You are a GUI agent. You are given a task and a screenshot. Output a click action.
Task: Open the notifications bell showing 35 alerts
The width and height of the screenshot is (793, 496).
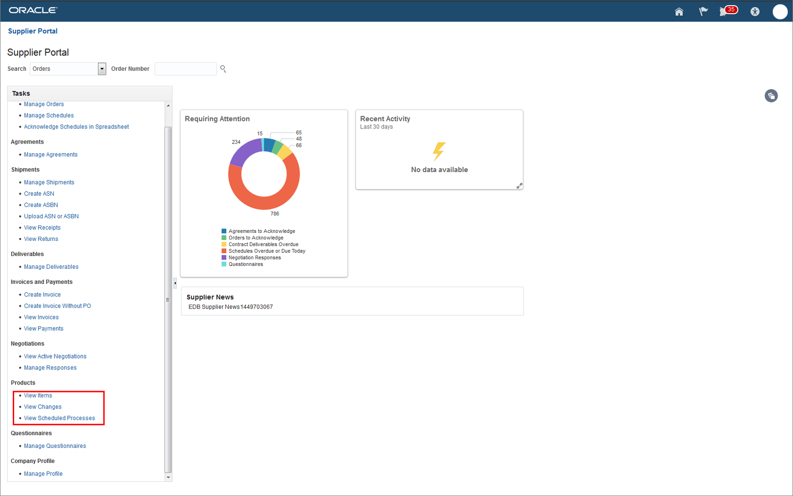[x=724, y=11]
